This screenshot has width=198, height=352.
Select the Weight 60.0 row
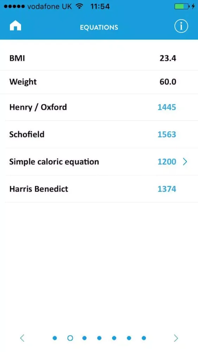coord(99,82)
